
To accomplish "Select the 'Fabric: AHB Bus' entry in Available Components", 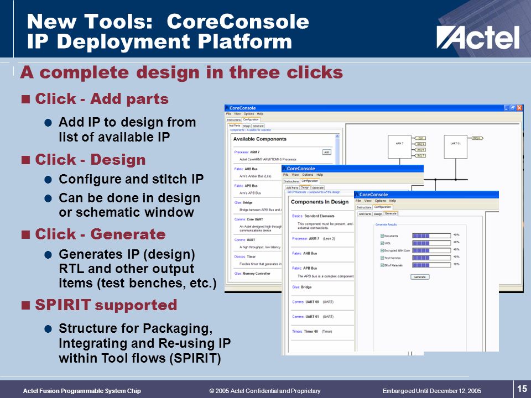I will click(x=246, y=169).
